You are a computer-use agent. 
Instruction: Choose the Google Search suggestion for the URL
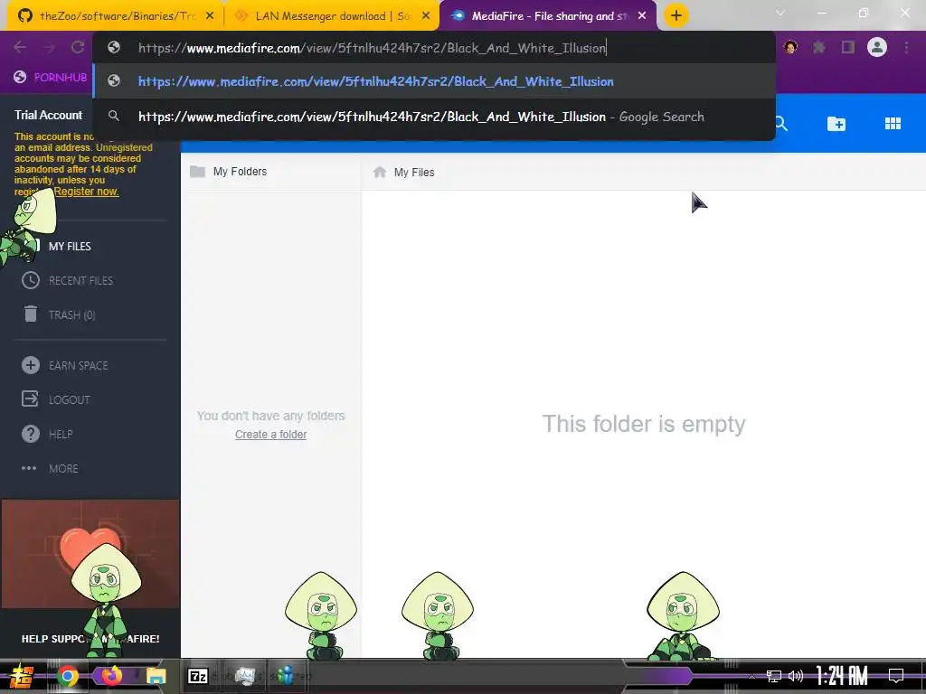coord(434,117)
